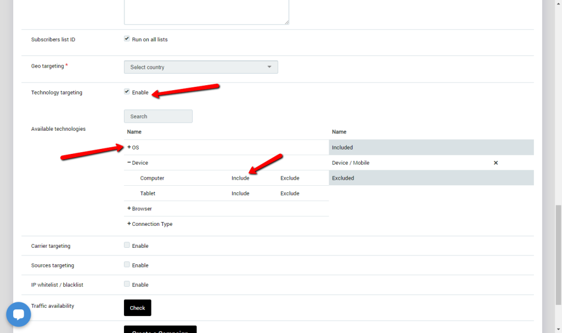Enable Carrier targeting checkbox
562x333 pixels.
[127, 246]
